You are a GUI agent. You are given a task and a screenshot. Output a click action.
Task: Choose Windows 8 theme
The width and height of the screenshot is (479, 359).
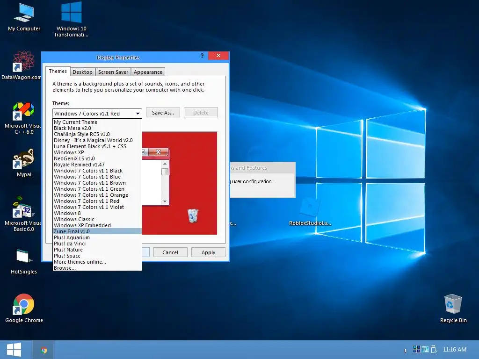(x=97, y=213)
